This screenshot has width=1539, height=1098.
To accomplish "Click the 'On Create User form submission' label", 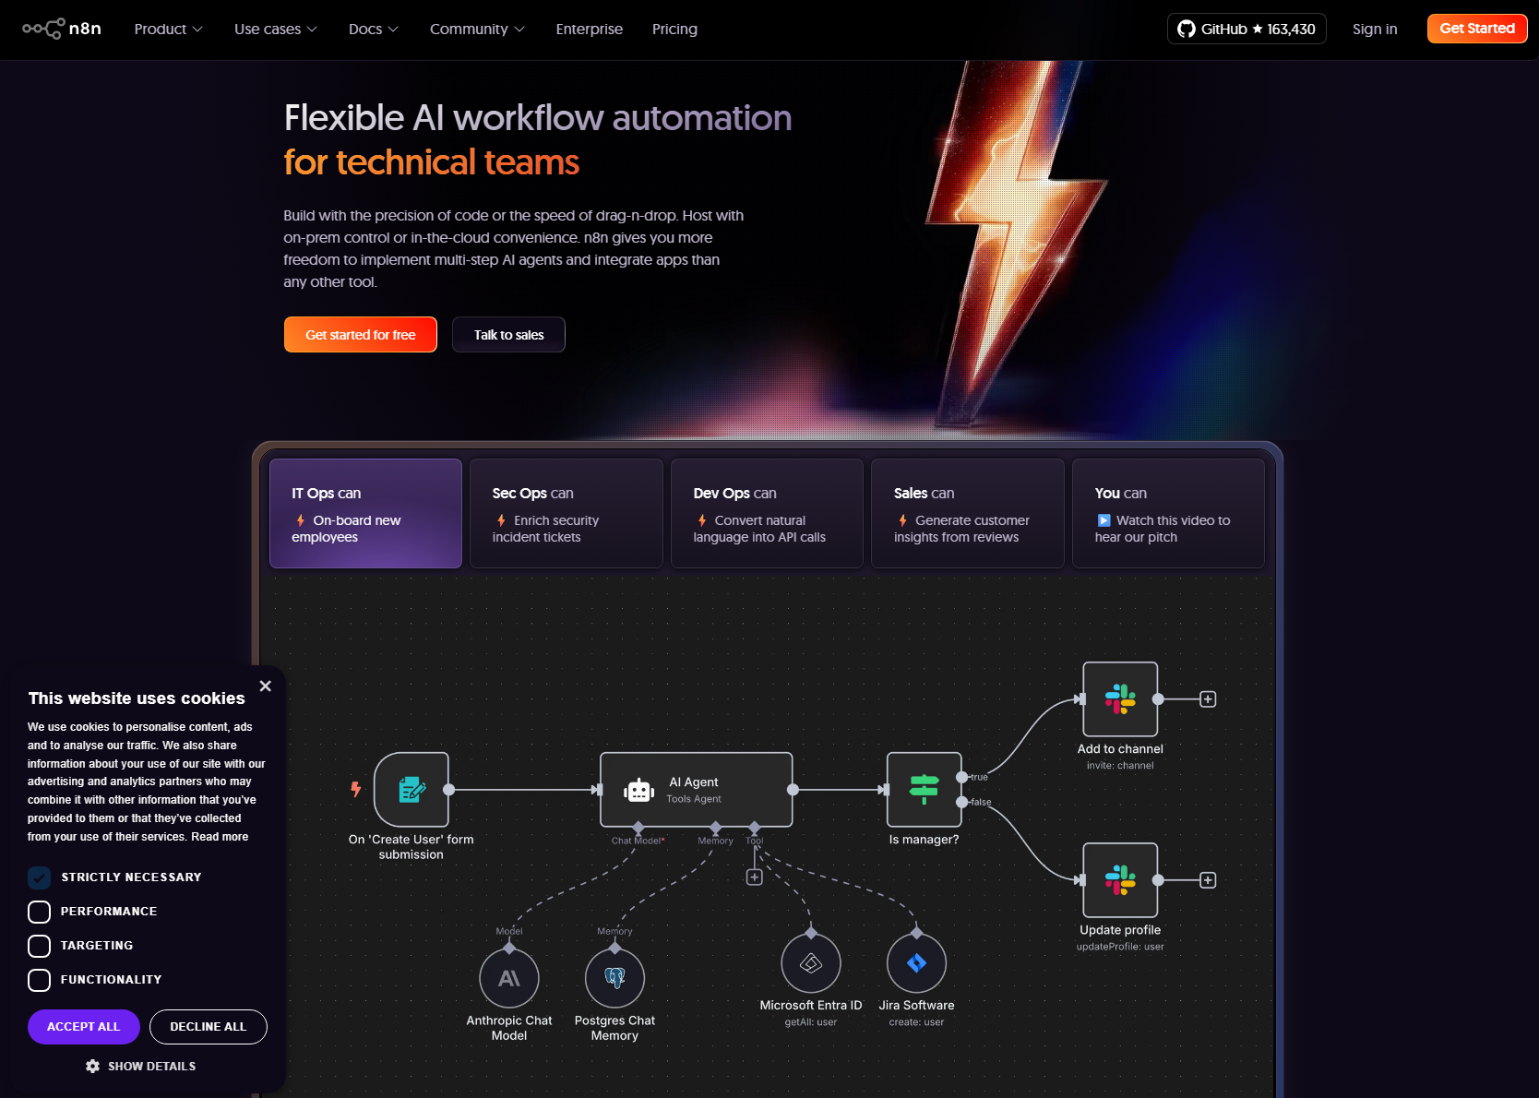I will [x=412, y=847].
